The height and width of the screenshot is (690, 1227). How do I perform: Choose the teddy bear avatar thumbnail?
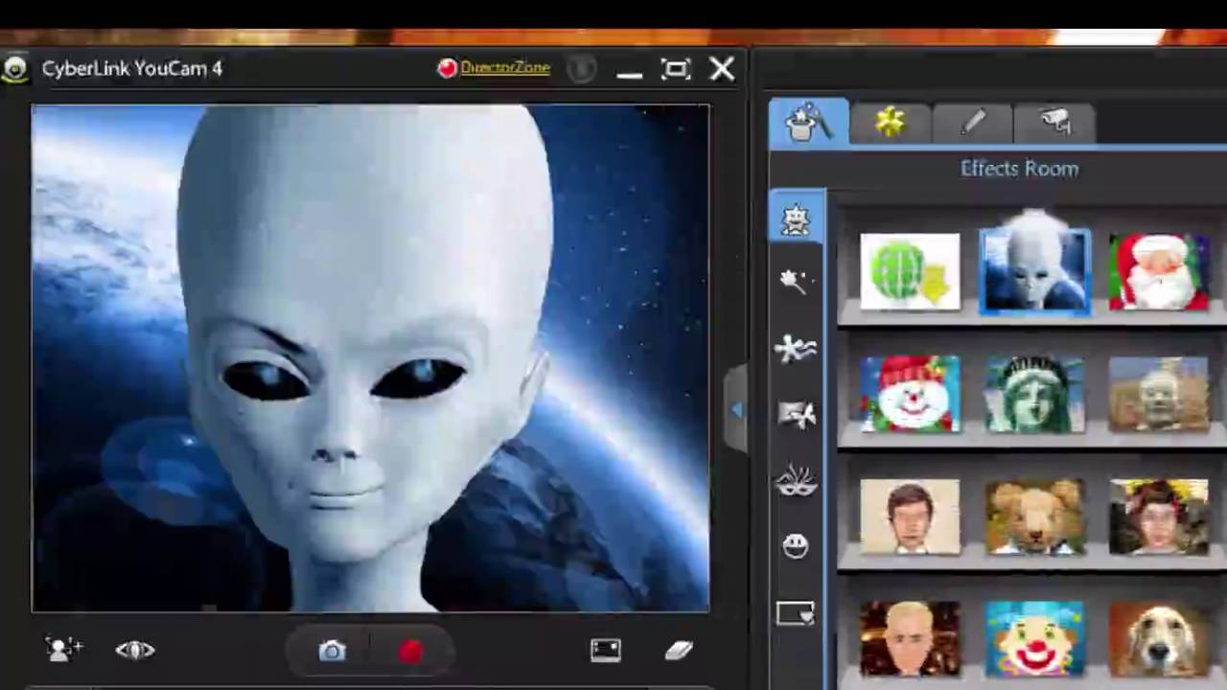pyautogui.click(x=1034, y=517)
